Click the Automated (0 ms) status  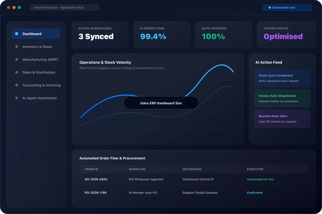pos(260,179)
